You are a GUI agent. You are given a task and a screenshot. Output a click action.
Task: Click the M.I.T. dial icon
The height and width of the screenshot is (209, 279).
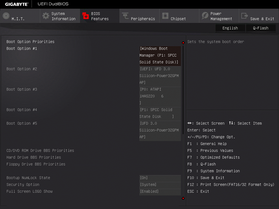6,16
